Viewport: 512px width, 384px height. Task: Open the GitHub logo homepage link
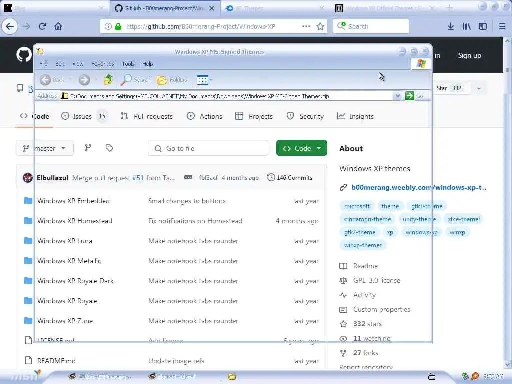24,55
